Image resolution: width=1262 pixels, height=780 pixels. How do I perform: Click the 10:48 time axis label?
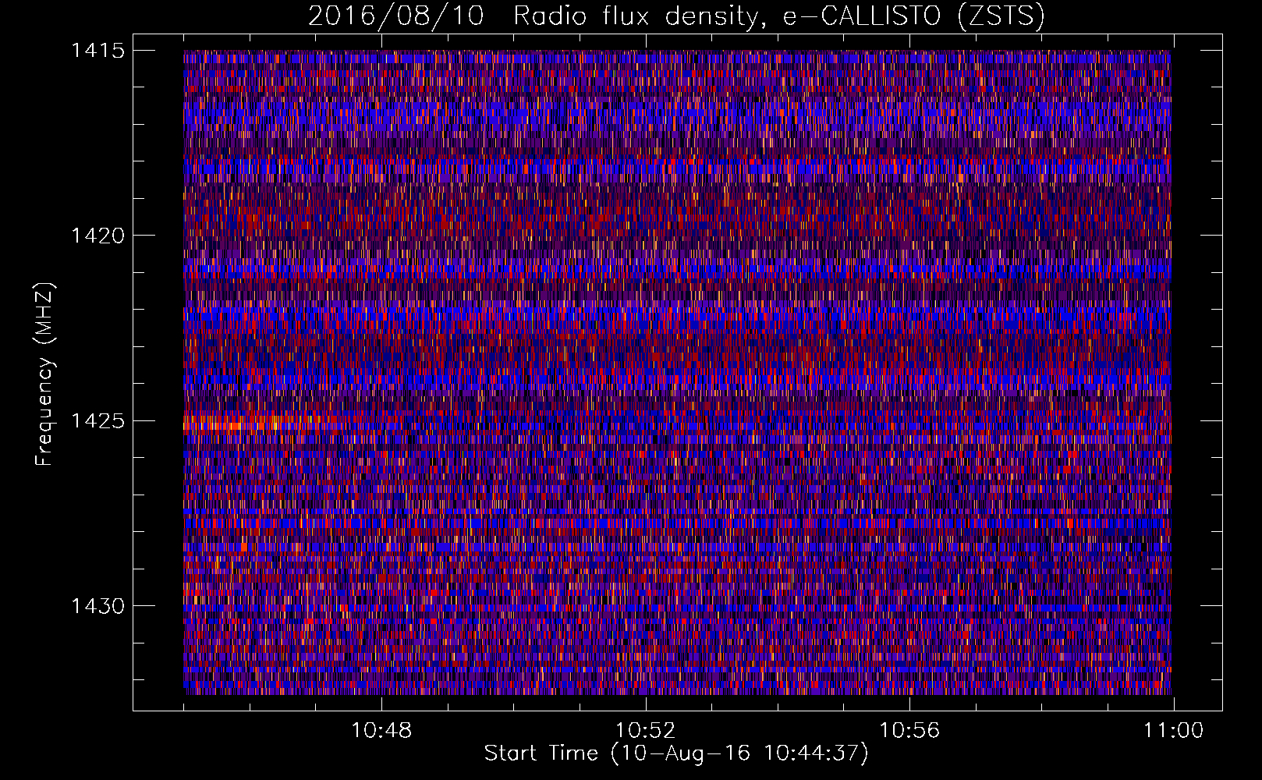(381, 731)
